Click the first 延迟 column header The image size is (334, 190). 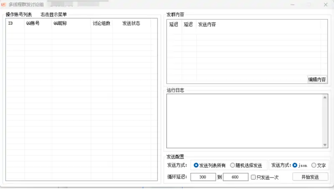click(174, 25)
